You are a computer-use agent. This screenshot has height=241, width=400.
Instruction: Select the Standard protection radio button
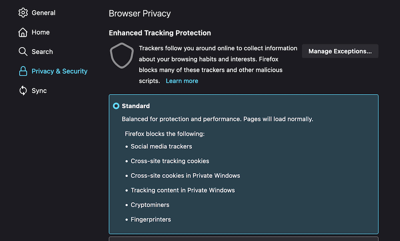click(x=116, y=106)
